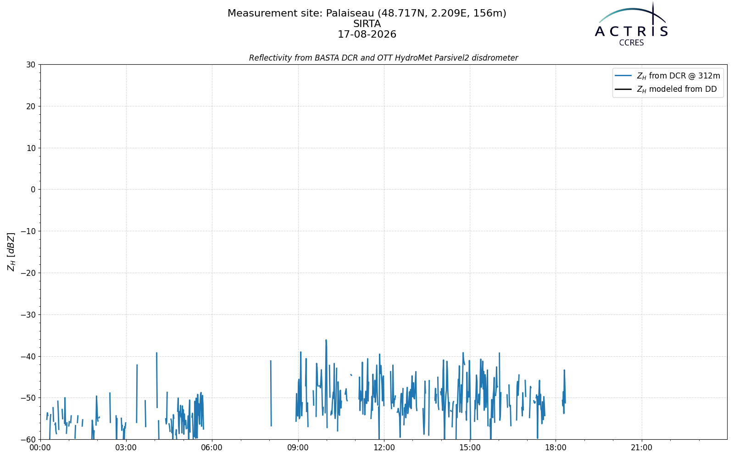Click y-axis tick label '10'
Image resolution: width=734 pixels, height=459 pixels.
click(x=31, y=148)
